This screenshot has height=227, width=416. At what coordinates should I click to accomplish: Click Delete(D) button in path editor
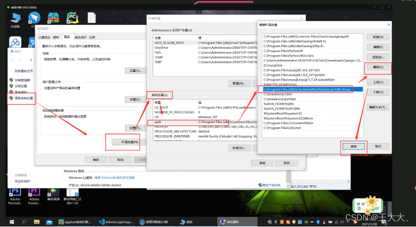coord(378,67)
